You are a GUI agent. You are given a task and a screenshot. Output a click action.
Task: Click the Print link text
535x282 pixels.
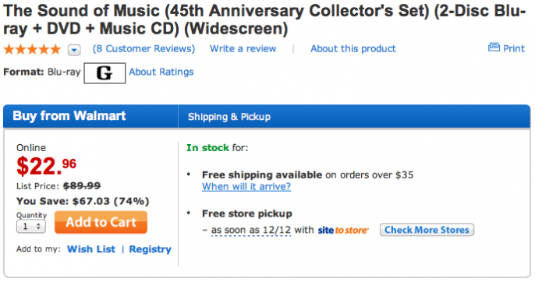[x=514, y=49]
